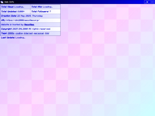155x116 pixels.
Task: Follow the coding tag link
Action: [19, 33]
